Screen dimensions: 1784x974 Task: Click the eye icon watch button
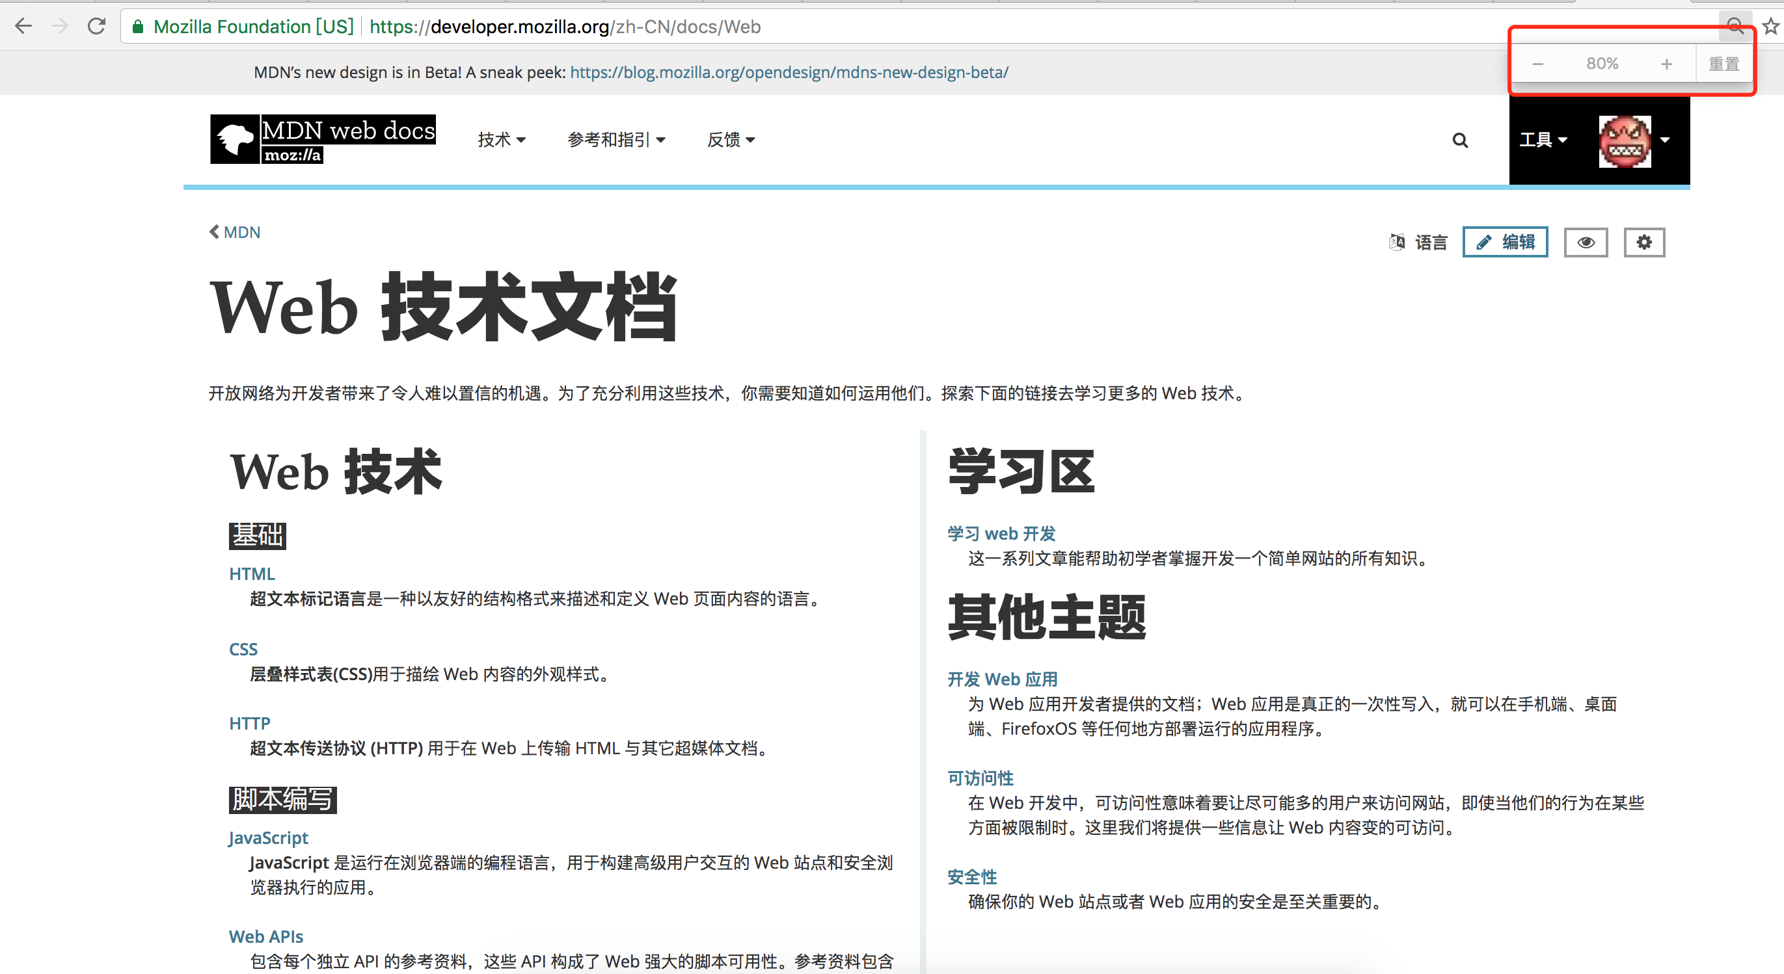(1586, 243)
